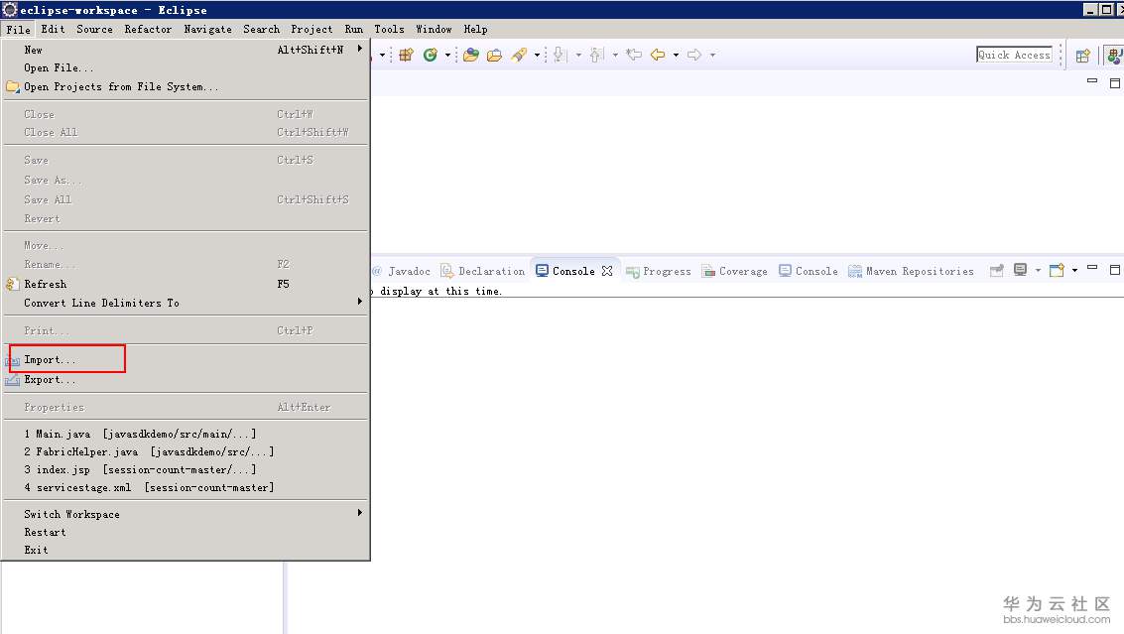Switch to the Coverage tab
This screenshot has width=1124, height=634.
(735, 271)
